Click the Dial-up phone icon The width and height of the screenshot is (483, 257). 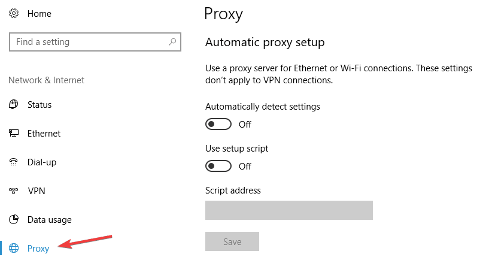point(14,162)
